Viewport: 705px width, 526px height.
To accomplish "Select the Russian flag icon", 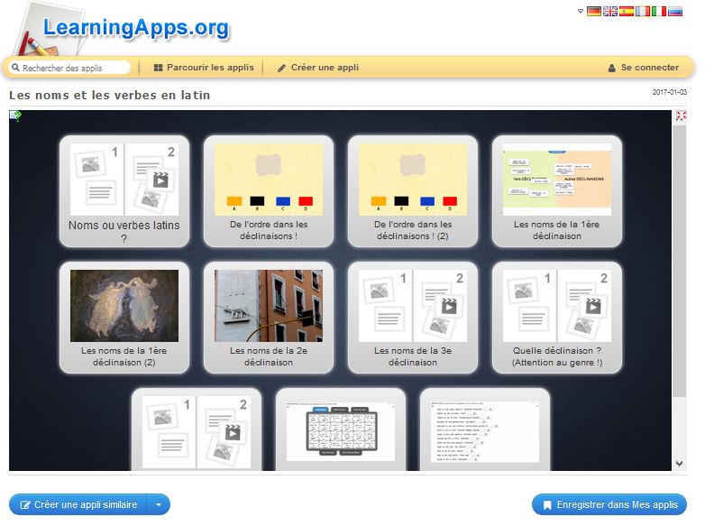I will click(675, 12).
